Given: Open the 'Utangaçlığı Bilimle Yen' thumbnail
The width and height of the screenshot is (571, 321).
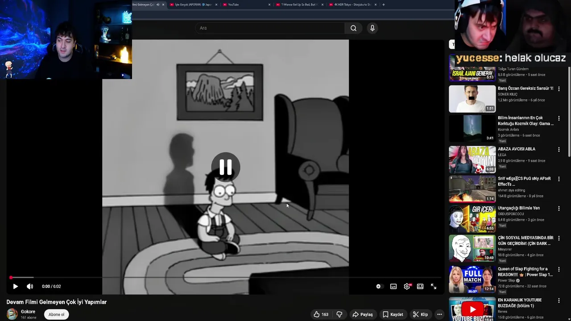Looking at the screenshot, I should coord(472,218).
